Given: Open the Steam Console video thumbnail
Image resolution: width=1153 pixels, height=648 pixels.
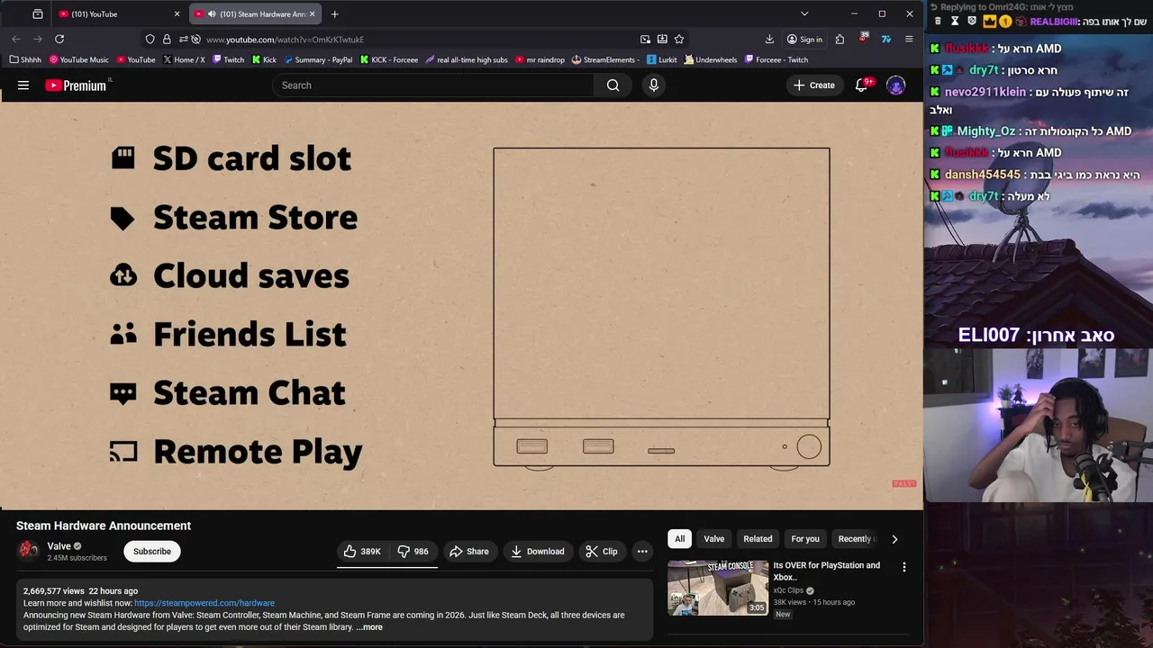Looking at the screenshot, I should tap(718, 588).
